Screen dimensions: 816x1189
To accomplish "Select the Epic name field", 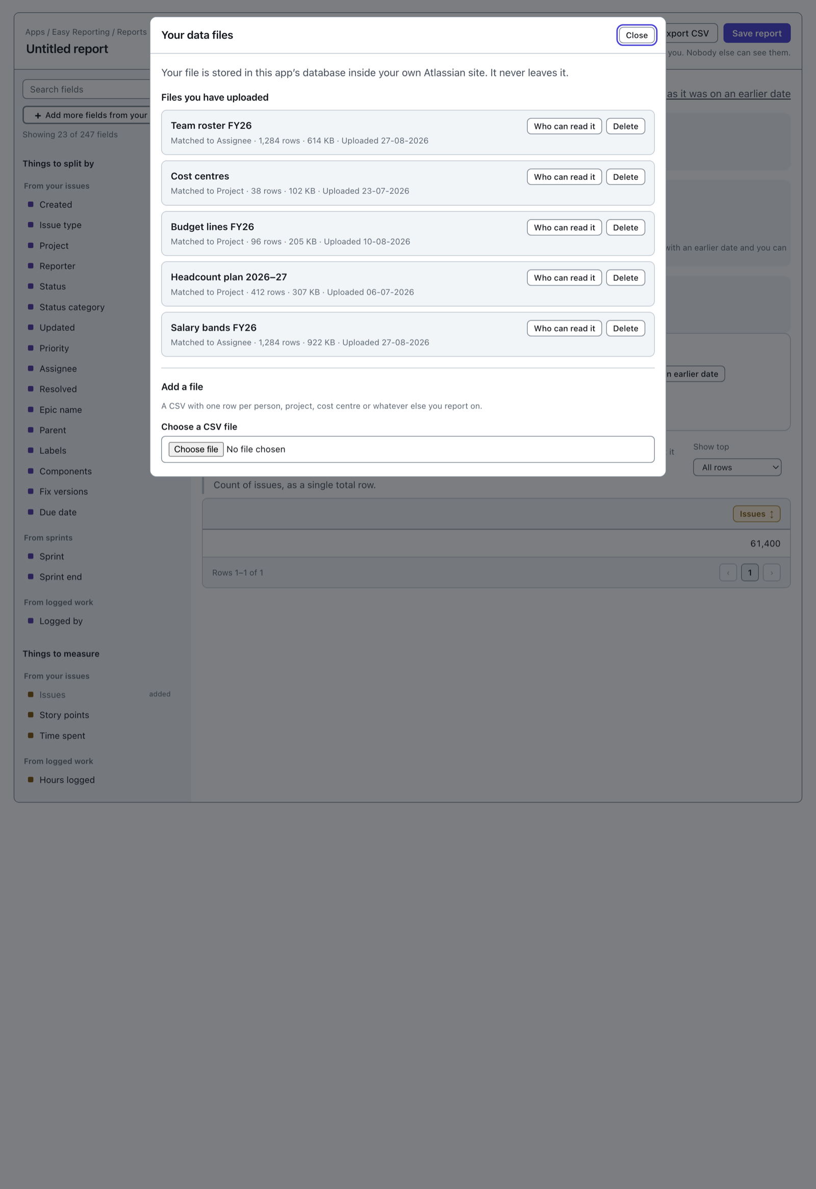I will tap(60, 410).
